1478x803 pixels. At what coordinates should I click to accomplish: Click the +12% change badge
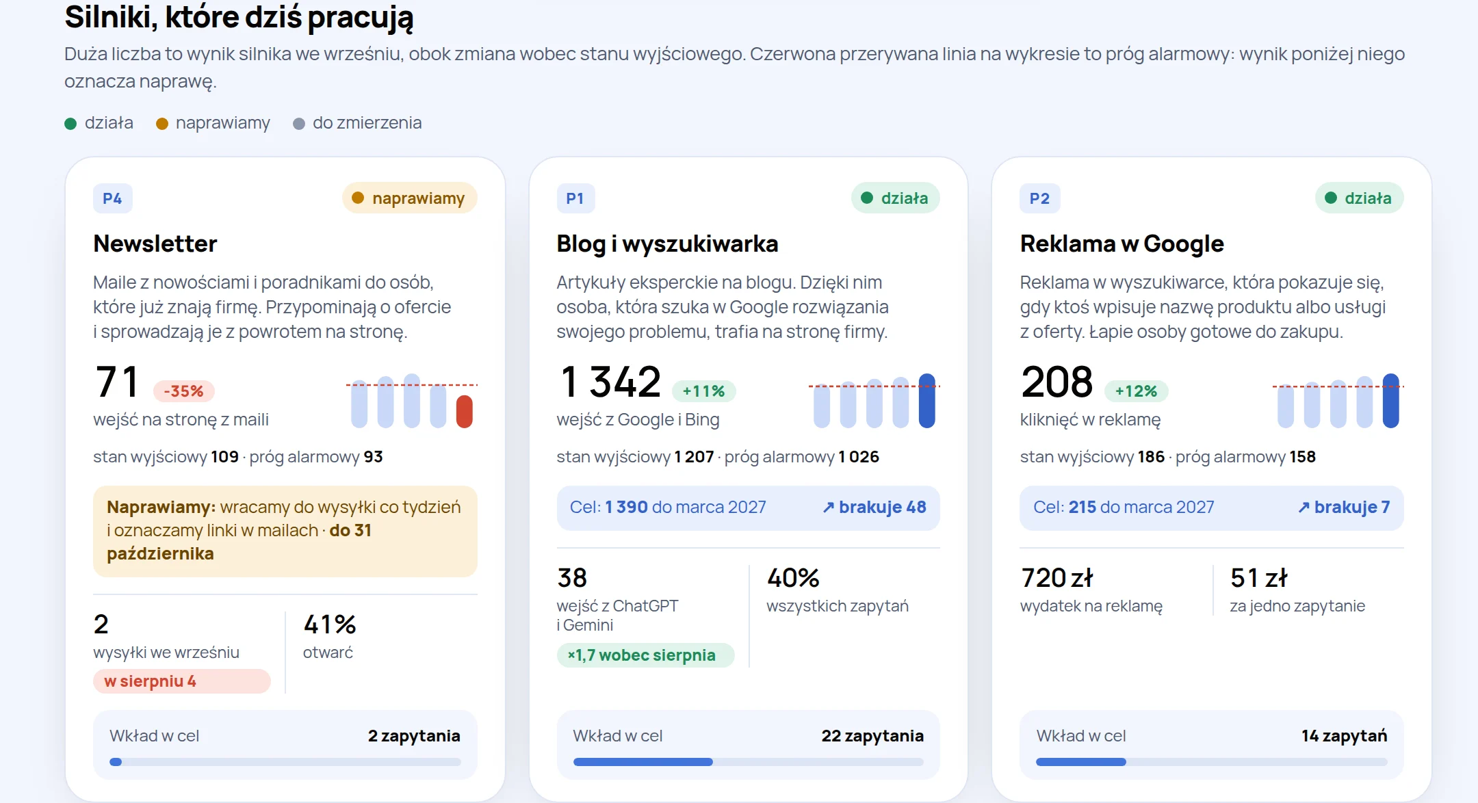click(1137, 391)
